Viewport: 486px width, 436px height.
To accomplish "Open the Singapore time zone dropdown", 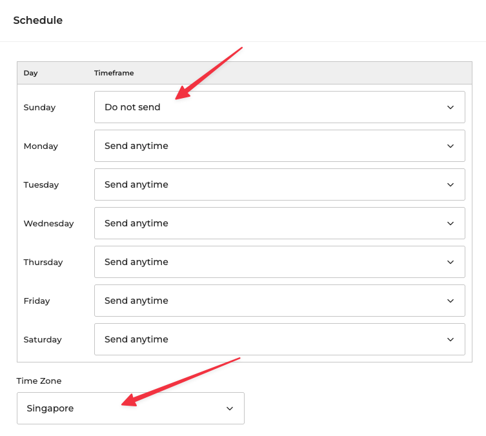I will [x=130, y=408].
